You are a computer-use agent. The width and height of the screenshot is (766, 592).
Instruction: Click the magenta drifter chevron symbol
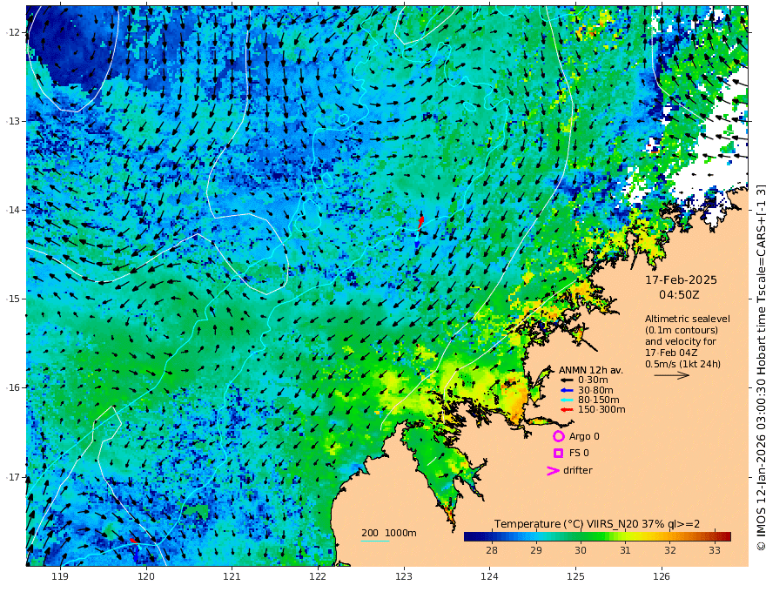click(x=553, y=471)
